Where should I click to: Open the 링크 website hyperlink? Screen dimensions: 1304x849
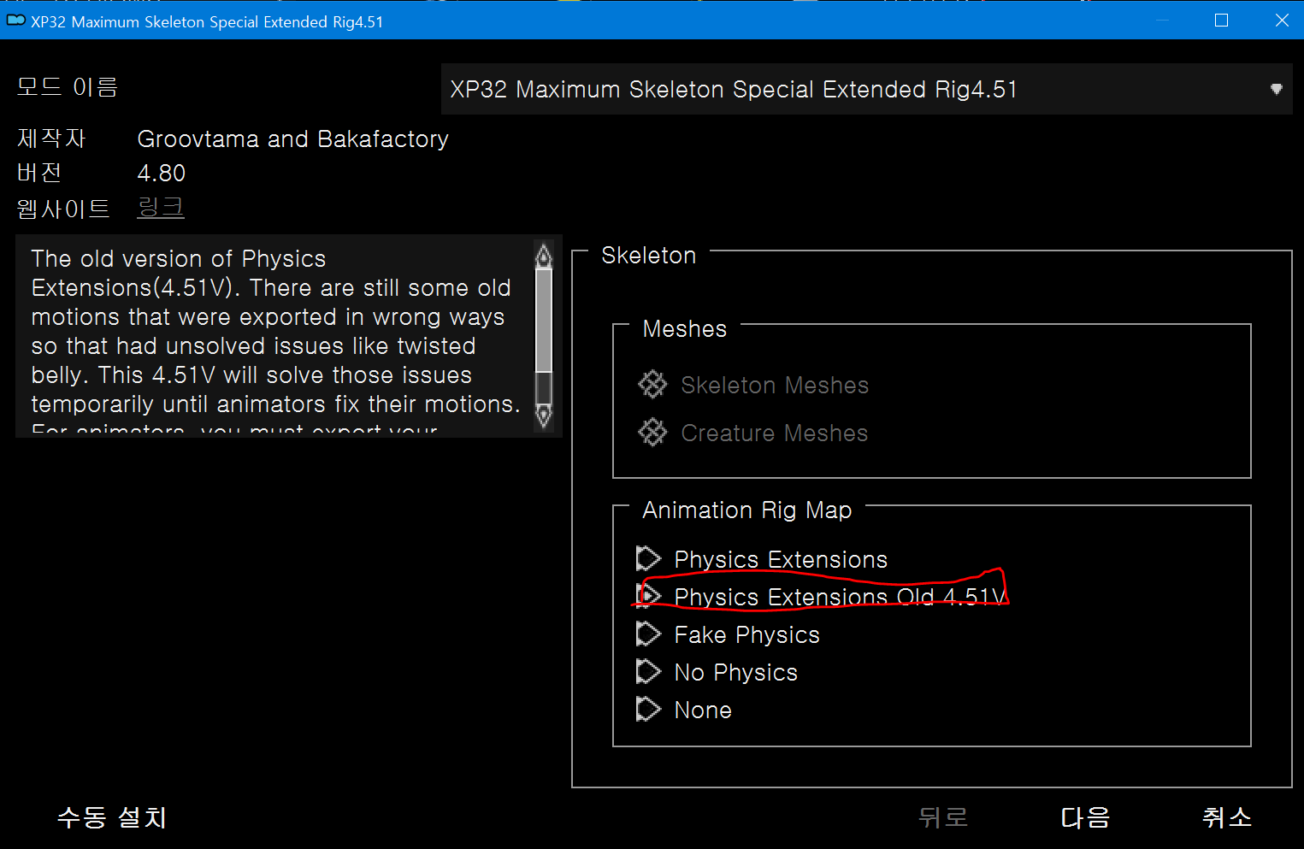(160, 207)
